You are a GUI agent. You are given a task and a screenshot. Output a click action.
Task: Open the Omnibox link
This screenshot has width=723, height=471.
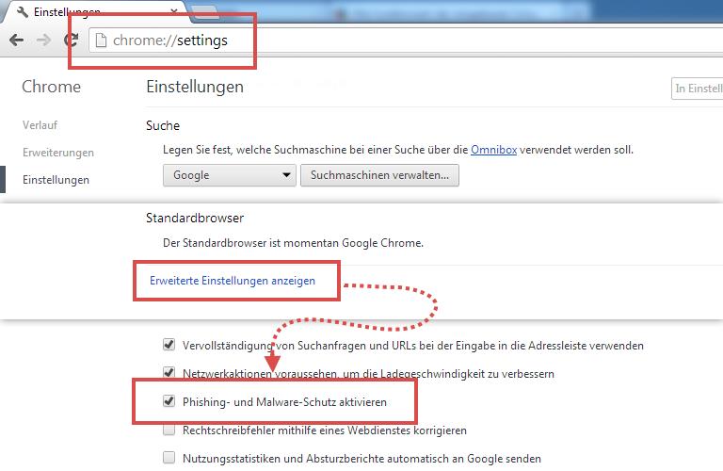[x=493, y=150]
